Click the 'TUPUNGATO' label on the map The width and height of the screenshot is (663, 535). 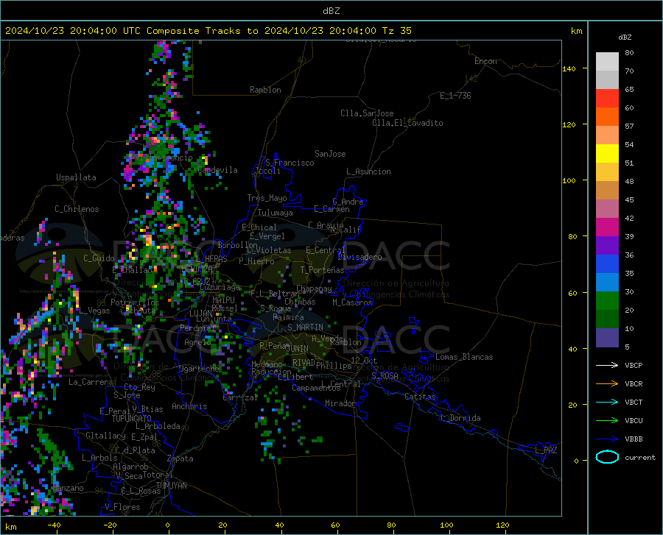132,419
